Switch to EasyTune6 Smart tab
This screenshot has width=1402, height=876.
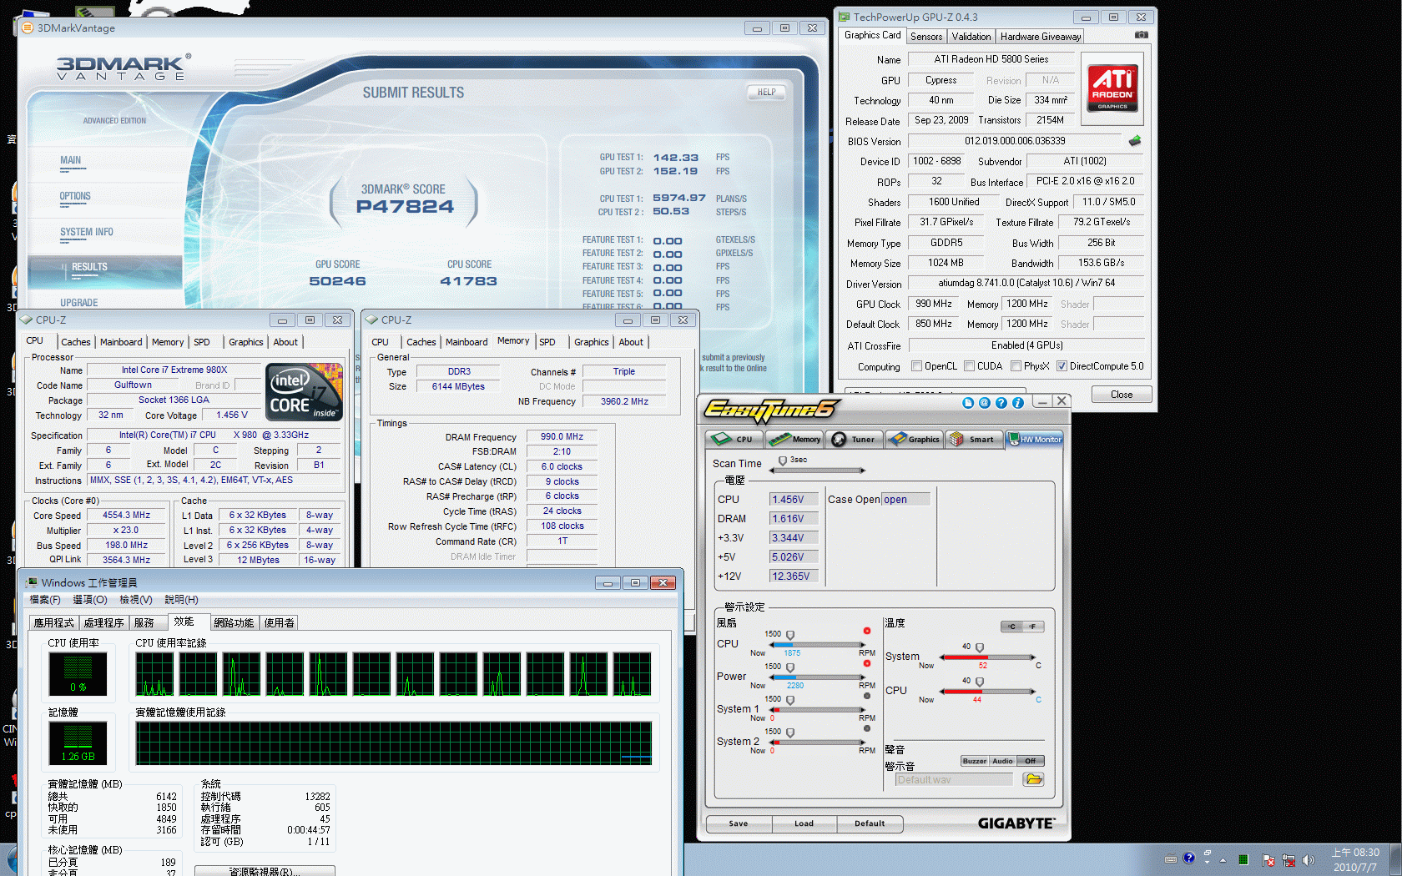[x=973, y=439]
